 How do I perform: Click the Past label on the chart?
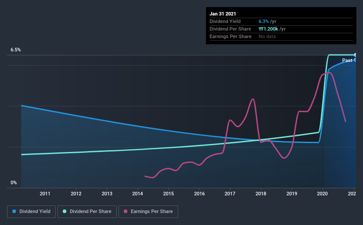click(347, 60)
